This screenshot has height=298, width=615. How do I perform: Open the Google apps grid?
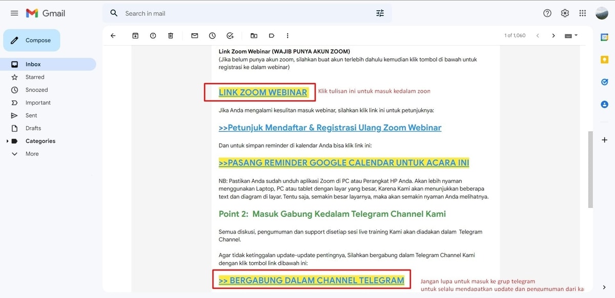(x=583, y=13)
